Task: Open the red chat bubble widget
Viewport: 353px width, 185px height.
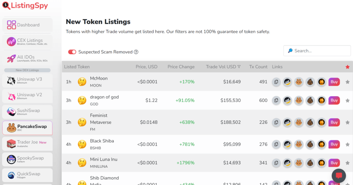Action: (x=339, y=176)
